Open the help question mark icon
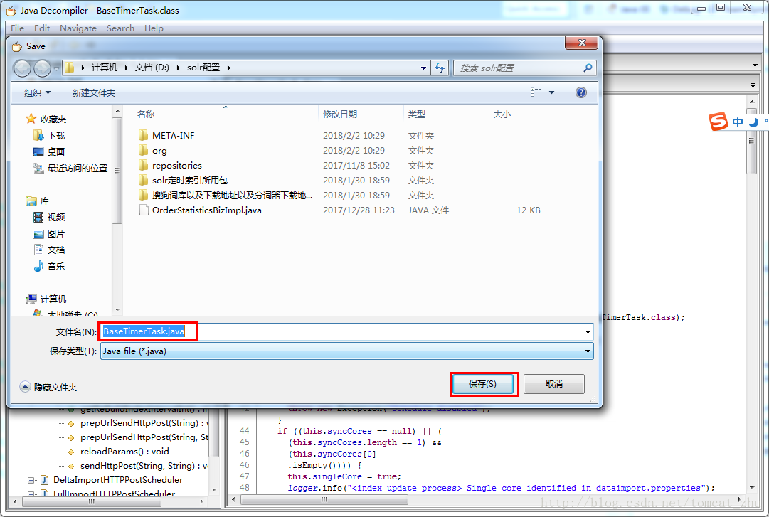 coord(580,92)
